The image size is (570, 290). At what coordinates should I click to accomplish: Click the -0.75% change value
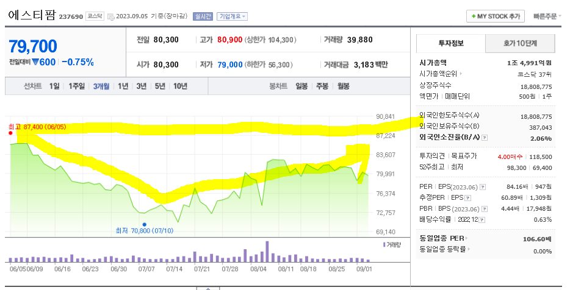tap(78, 62)
